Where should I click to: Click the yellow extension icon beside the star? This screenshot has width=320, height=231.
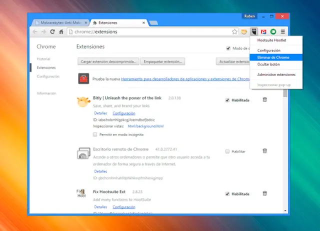click(244, 31)
